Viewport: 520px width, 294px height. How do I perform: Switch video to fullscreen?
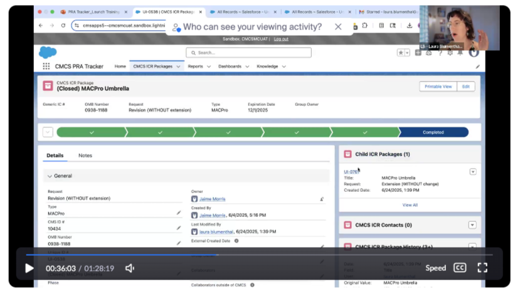pyautogui.click(x=482, y=268)
